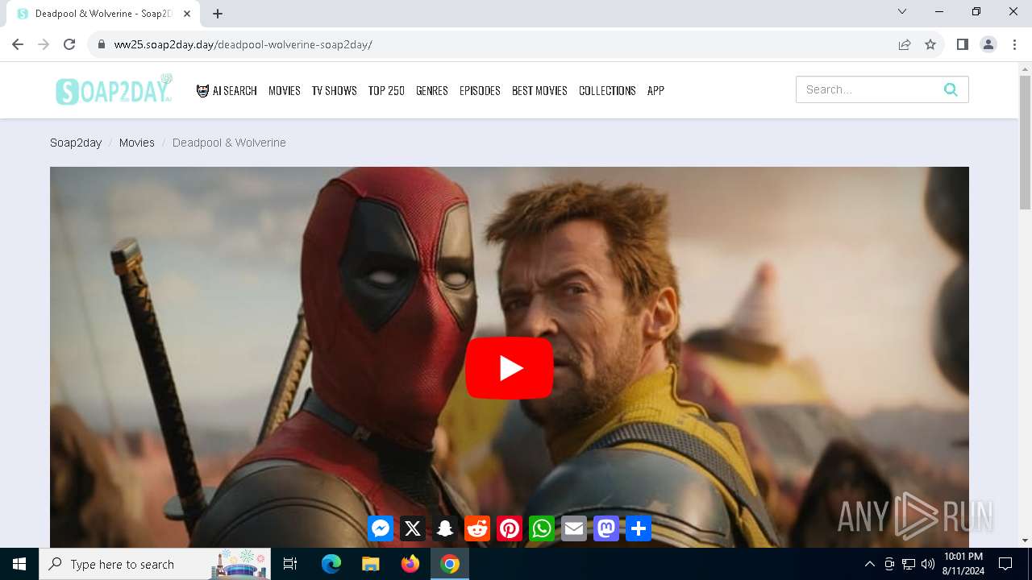Share by Email icon
The image size is (1032, 580).
(x=574, y=528)
